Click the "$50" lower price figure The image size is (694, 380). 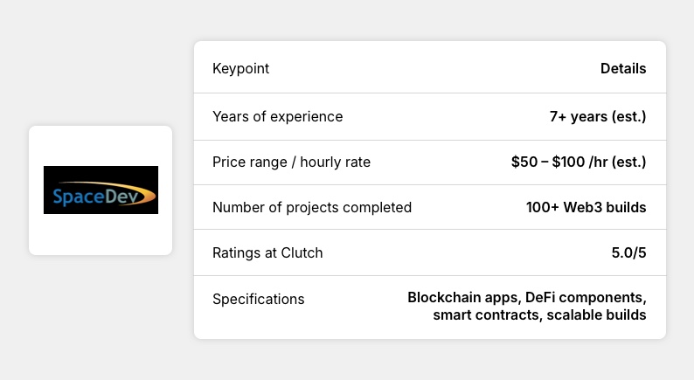525,162
